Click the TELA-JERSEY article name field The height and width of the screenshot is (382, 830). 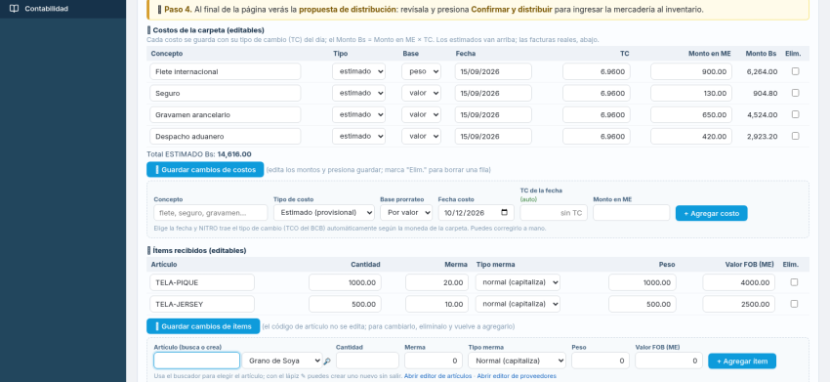(x=202, y=304)
